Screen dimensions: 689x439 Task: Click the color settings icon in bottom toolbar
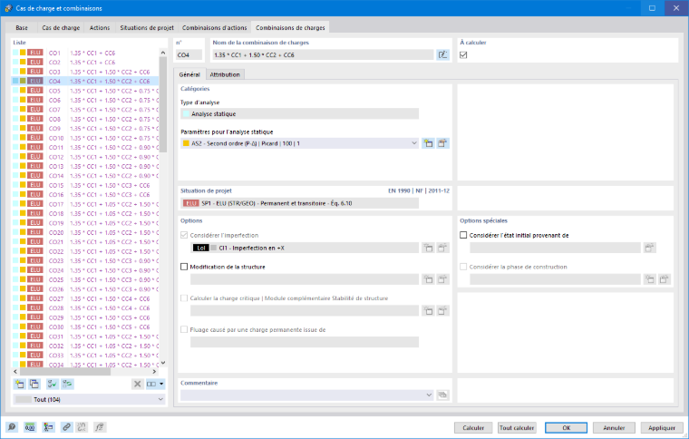pyautogui.click(x=48, y=427)
